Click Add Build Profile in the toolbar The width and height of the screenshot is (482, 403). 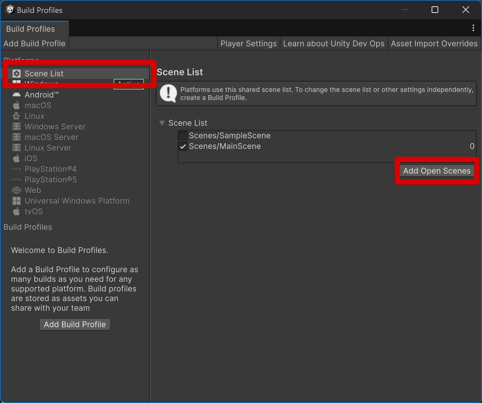34,43
